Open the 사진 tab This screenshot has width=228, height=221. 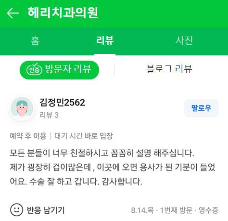[x=184, y=40]
